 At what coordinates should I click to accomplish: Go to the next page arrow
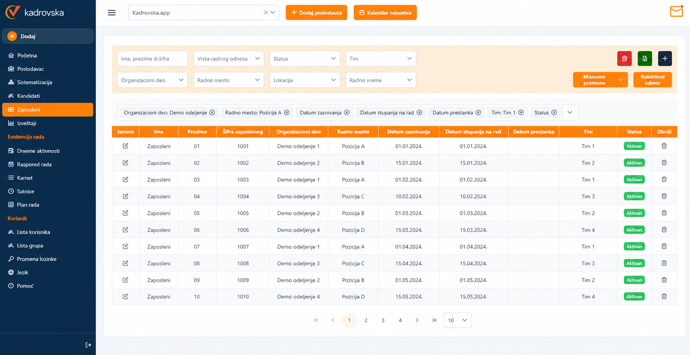pyautogui.click(x=417, y=320)
